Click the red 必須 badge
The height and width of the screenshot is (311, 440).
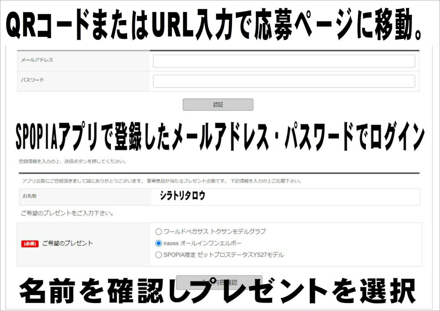tap(30, 244)
